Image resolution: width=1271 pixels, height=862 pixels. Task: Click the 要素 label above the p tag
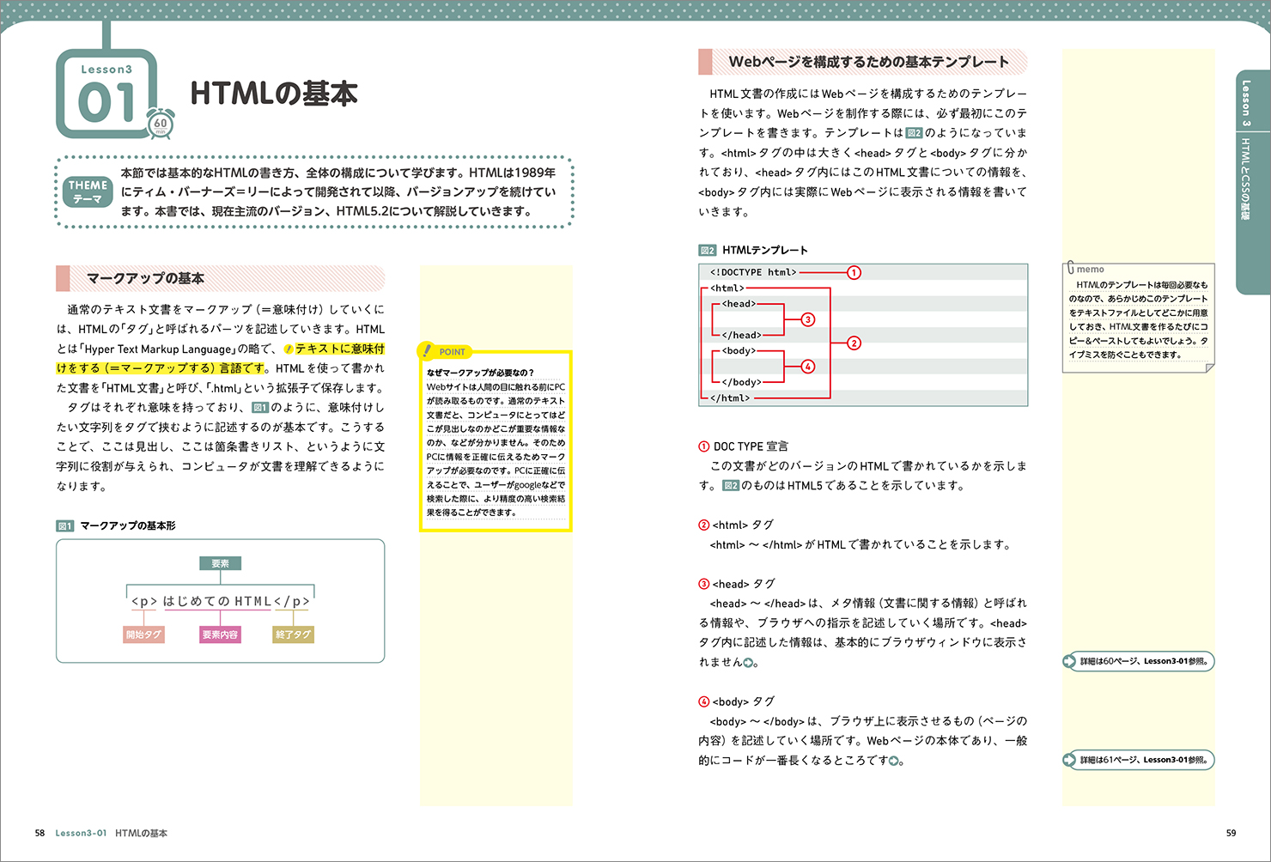coord(220,563)
